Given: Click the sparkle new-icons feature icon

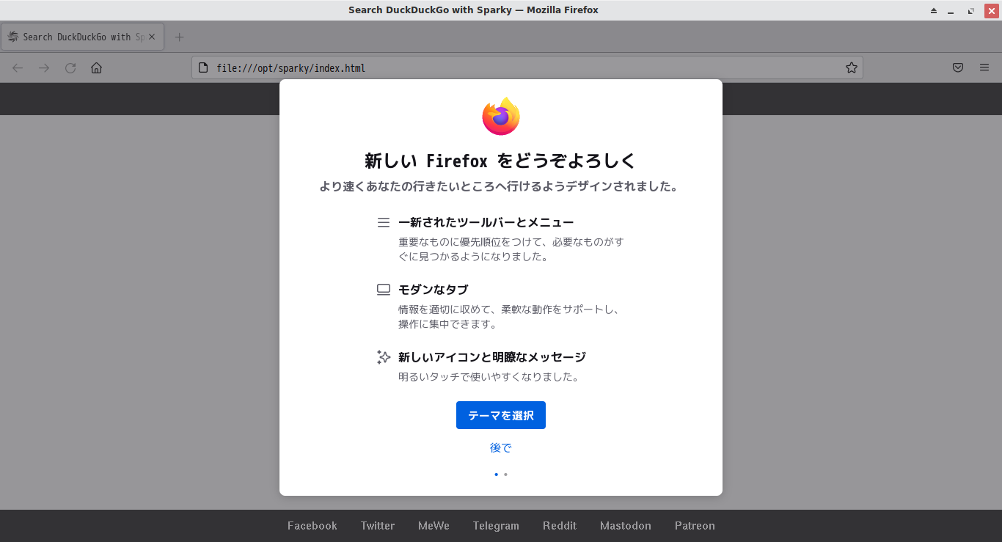Looking at the screenshot, I should (383, 357).
